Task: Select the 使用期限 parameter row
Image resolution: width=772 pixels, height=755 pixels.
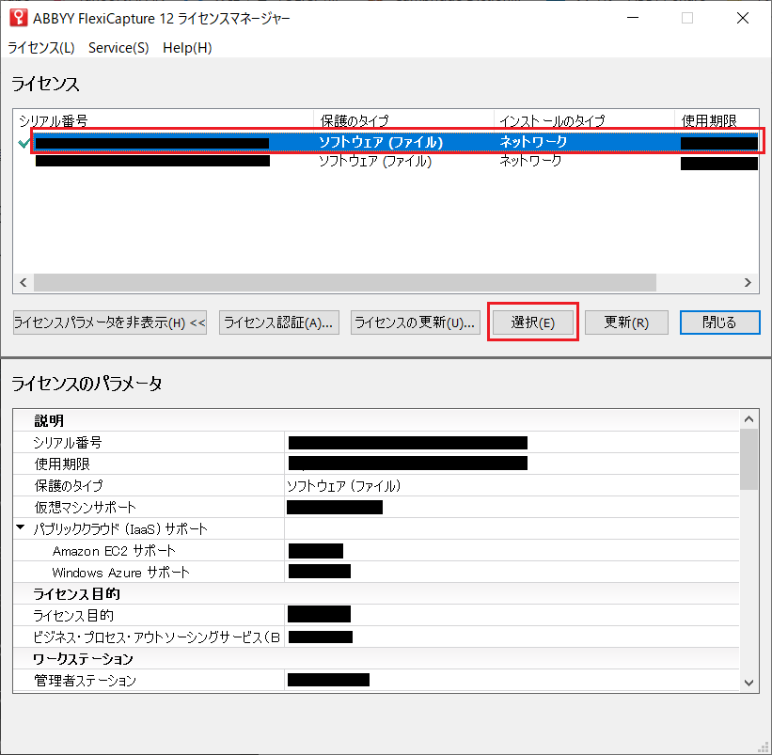Action: (376, 464)
